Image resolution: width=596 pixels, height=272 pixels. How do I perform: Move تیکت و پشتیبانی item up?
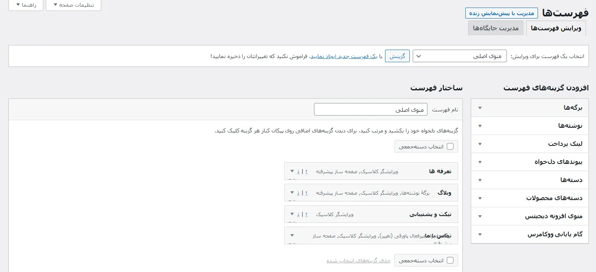(x=306, y=214)
